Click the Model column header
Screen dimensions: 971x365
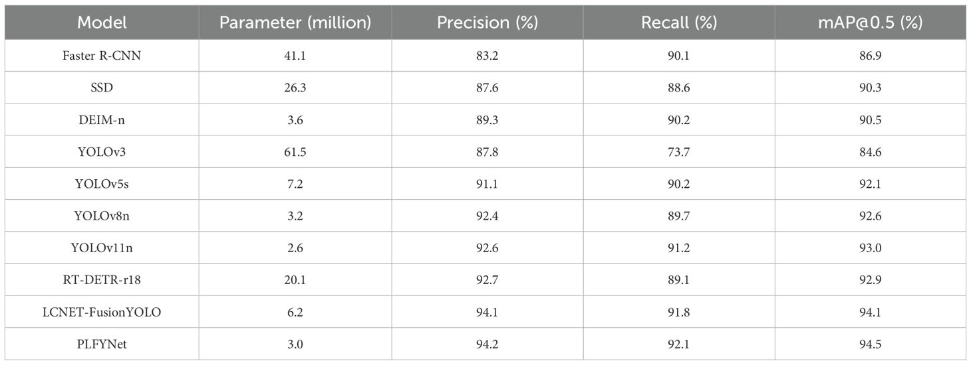(x=102, y=23)
